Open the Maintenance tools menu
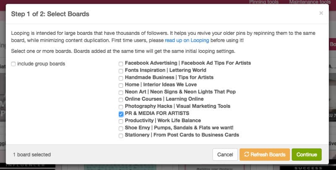 point(310,2)
